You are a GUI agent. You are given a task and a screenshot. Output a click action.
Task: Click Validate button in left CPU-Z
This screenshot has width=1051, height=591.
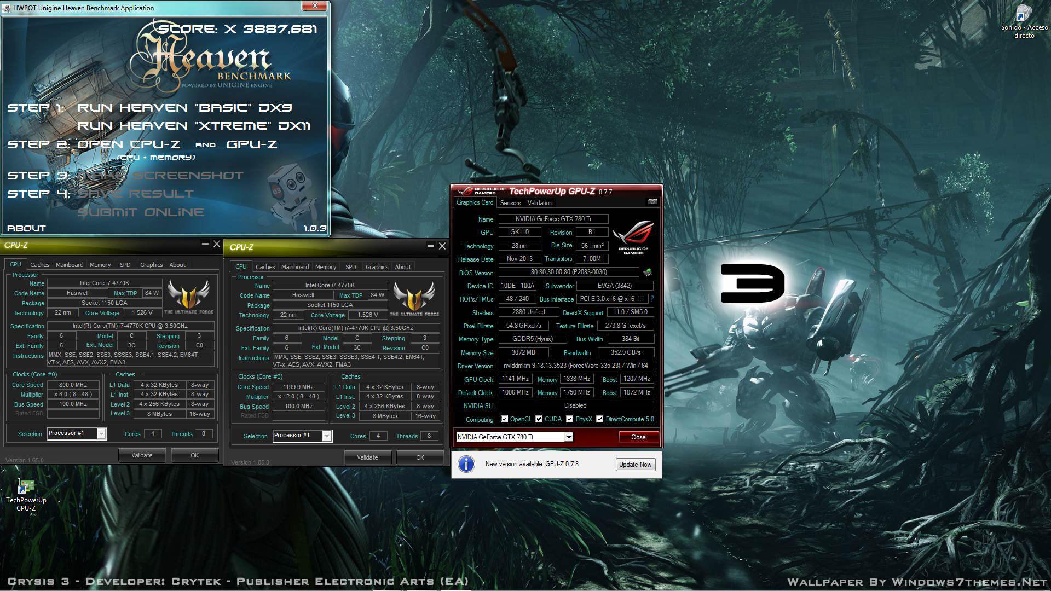coord(142,455)
